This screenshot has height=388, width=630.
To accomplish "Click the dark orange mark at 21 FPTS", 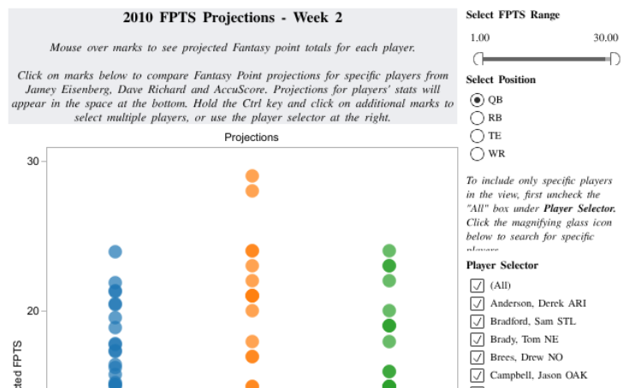I will pos(253,296).
